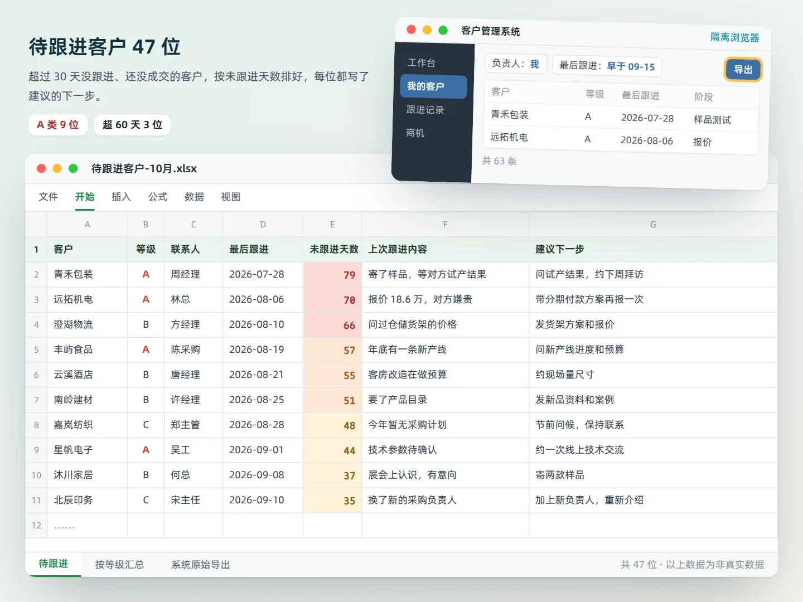Screen dimensions: 803x602
Task: Open the 插入 ribbon tab
Action: 121,197
